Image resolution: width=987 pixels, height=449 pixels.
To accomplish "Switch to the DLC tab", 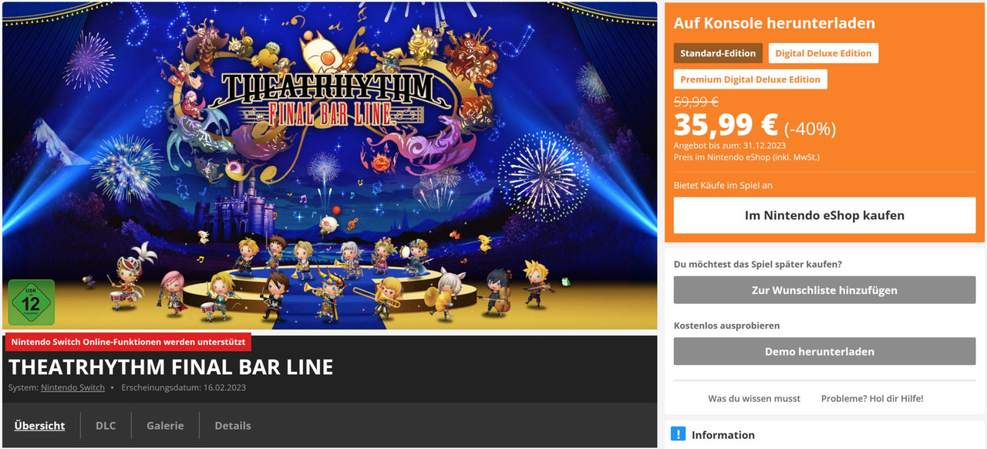I will click(106, 425).
